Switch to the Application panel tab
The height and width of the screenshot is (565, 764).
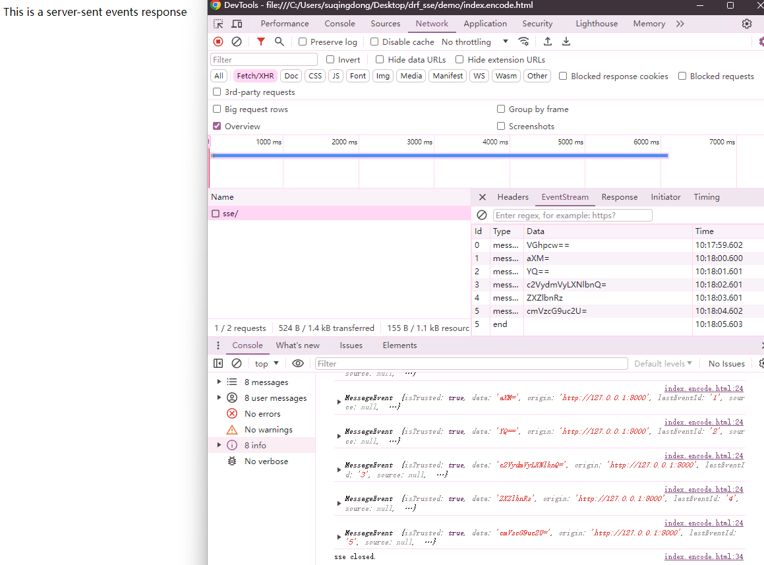click(485, 24)
